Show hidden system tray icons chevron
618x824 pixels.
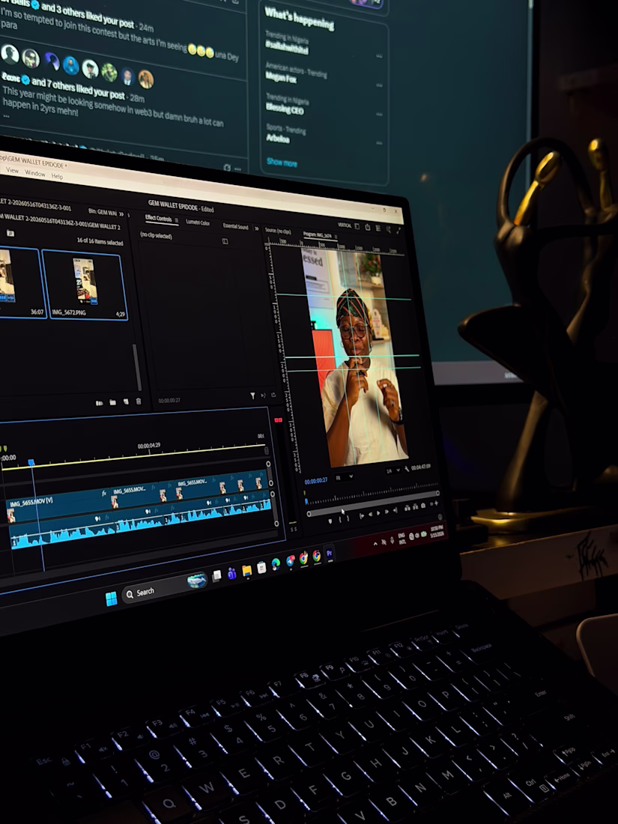375,544
